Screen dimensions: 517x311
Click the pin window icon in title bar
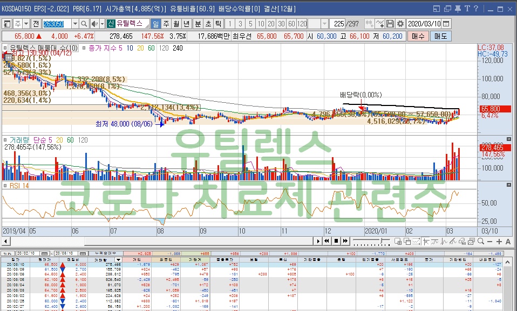coord(458,9)
